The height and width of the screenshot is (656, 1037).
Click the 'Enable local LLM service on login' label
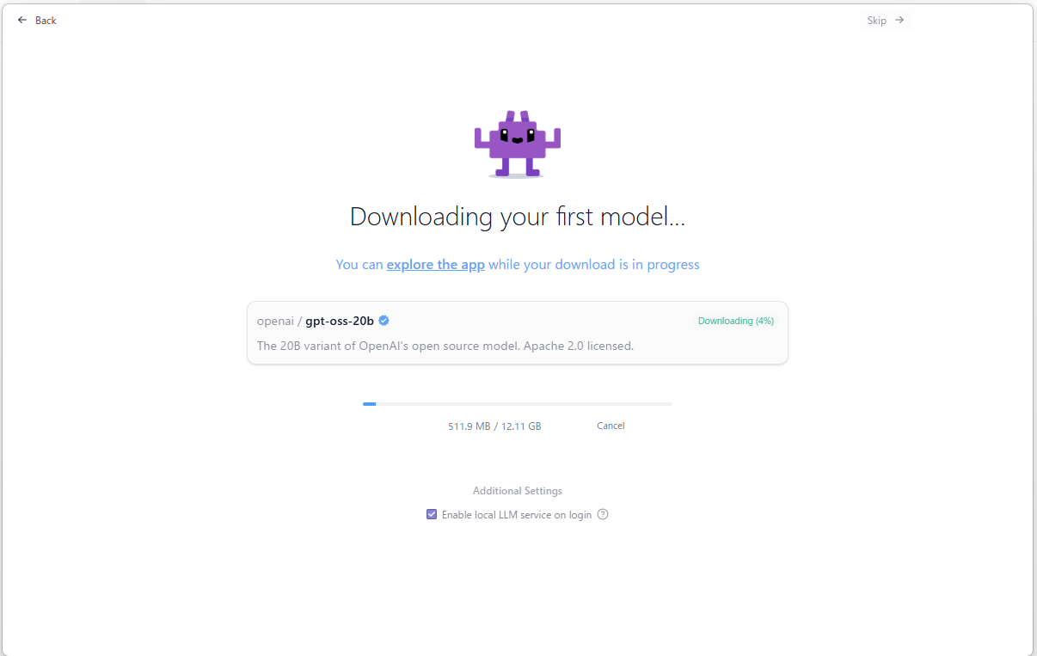click(x=517, y=515)
